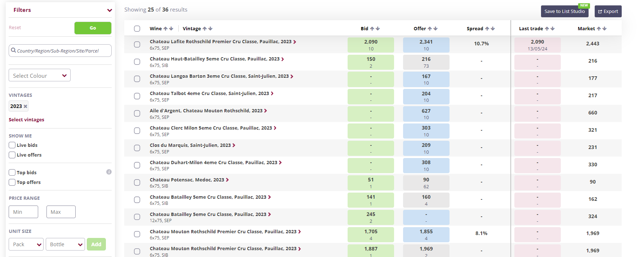This screenshot has width=639, height=257.
Task: Click the Add unit size button
Action: click(x=96, y=244)
